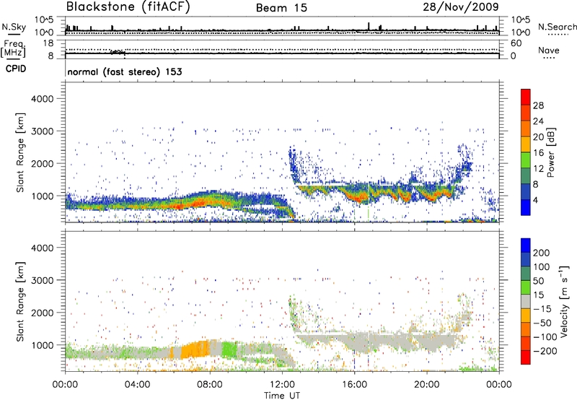Click the "28" label on the Power colorbar
This screenshot has height=400, width=577.
[538, 105]
